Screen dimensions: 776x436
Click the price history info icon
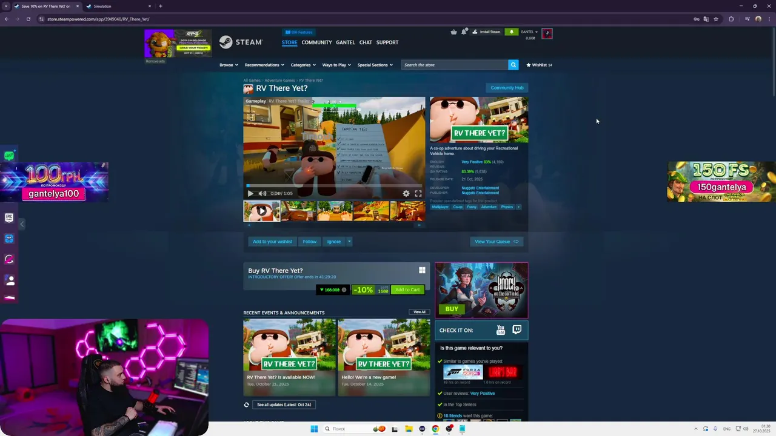[x=344, y=289]
